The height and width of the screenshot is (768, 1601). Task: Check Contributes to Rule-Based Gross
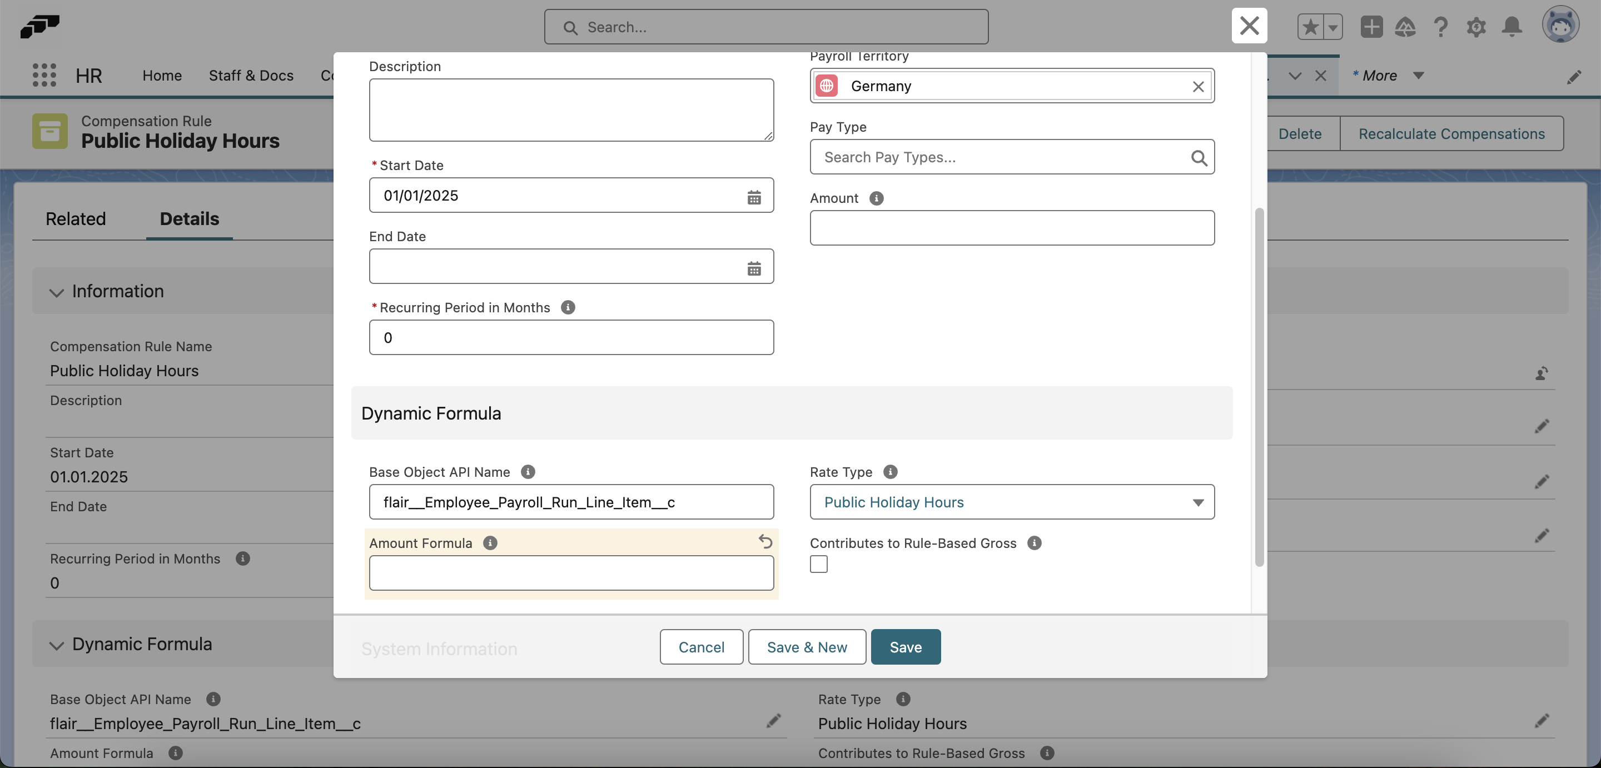(818, 563)
